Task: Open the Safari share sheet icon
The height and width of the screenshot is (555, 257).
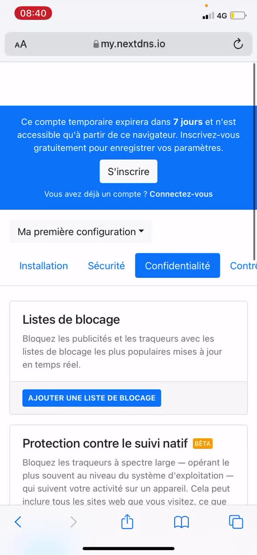Action: coord(127,521)
